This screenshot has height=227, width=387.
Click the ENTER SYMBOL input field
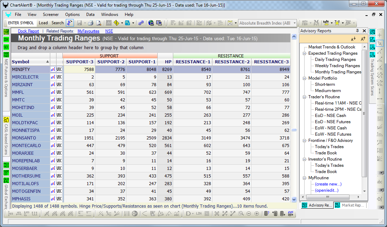(21, 23)
